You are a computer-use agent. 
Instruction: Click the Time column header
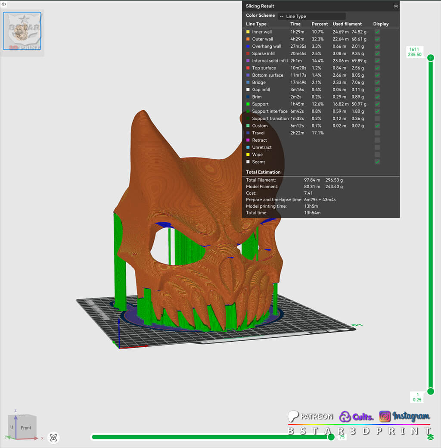pos(295,24)
